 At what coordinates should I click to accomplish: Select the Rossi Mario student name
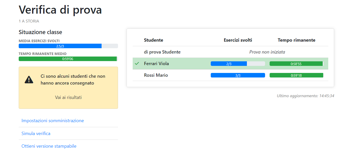[156, 75]
